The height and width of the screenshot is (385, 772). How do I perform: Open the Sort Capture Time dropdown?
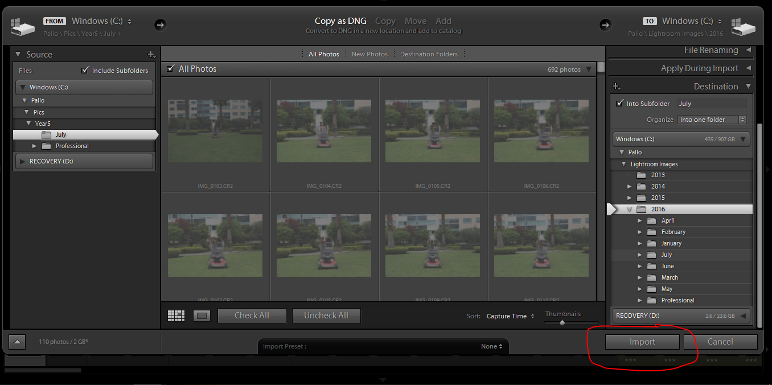(511, 316)
